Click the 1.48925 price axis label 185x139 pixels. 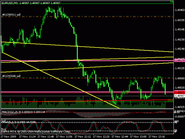180,107
